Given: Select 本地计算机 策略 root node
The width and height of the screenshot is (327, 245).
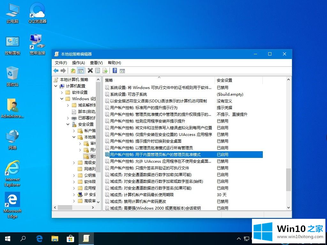Looking at the screenshot, I should click(x=74, y=79).
